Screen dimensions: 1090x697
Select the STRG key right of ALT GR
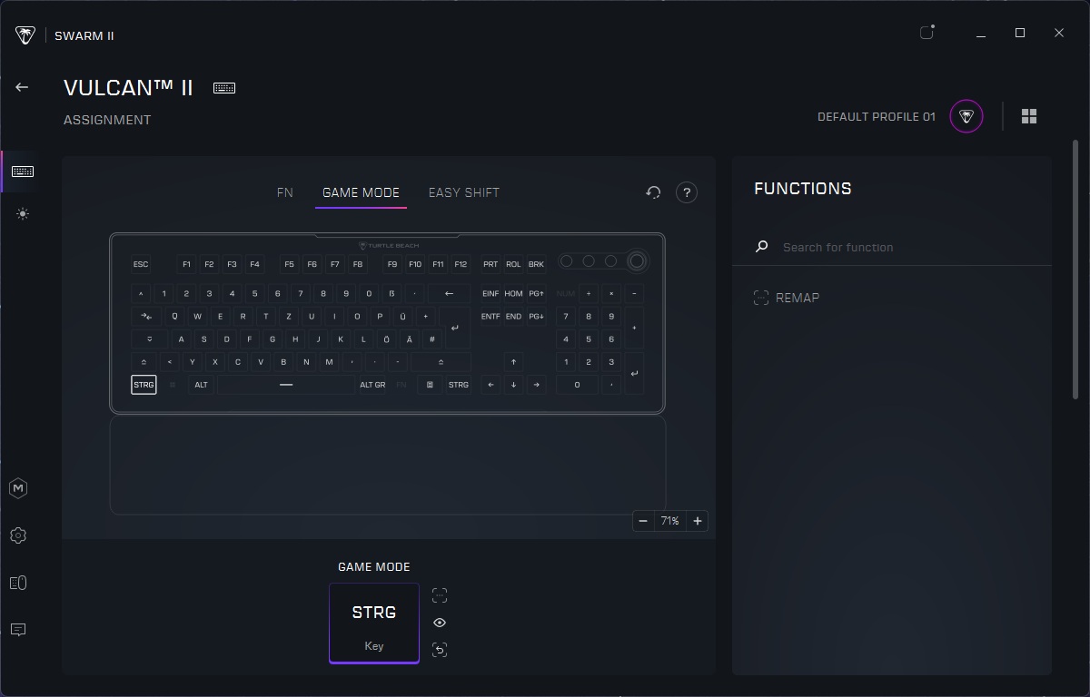(x=459, y=384)
